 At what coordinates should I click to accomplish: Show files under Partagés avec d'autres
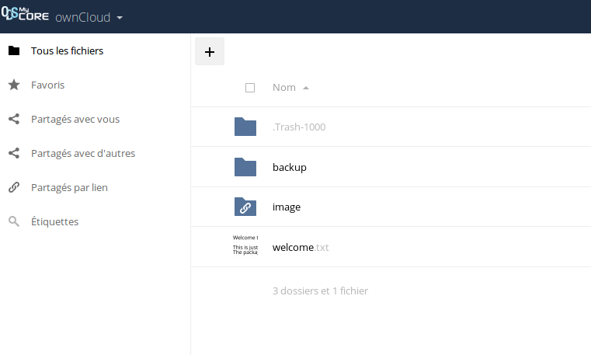[82, 154]
